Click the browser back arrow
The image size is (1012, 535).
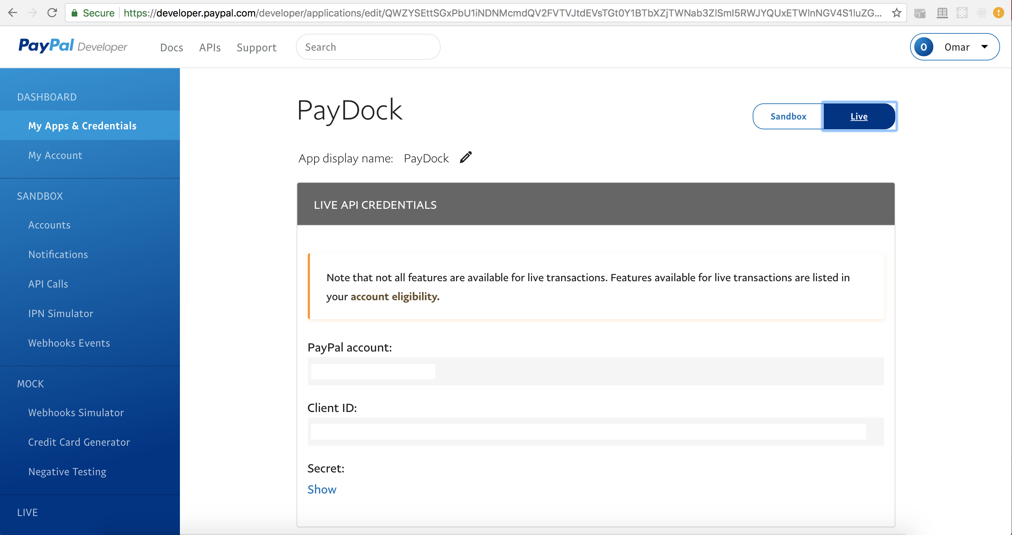coord(13,13)
